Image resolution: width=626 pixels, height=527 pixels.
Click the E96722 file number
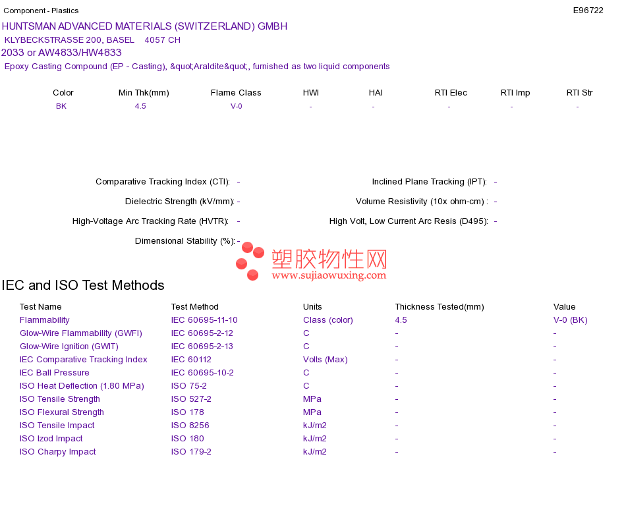[588, 11]
